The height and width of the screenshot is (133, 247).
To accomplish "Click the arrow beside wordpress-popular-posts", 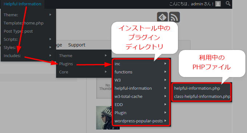I will pyautogui.click(x=165, y=121).
